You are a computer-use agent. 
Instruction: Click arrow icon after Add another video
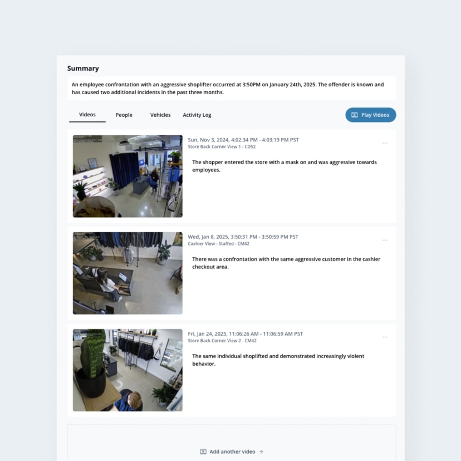261,452
